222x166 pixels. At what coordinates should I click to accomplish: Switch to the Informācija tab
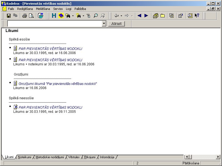[x=107, y=157]
